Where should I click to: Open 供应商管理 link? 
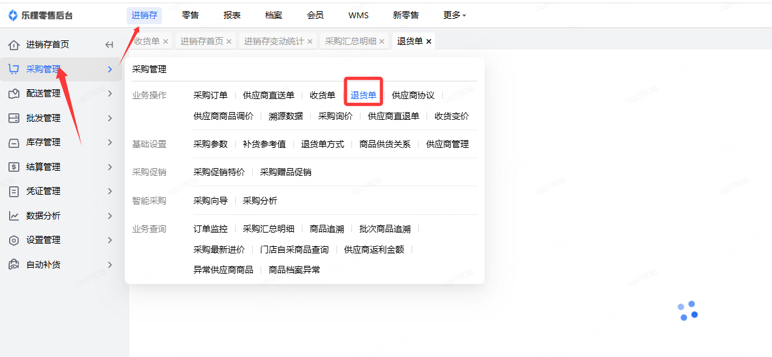coord(447,145)
